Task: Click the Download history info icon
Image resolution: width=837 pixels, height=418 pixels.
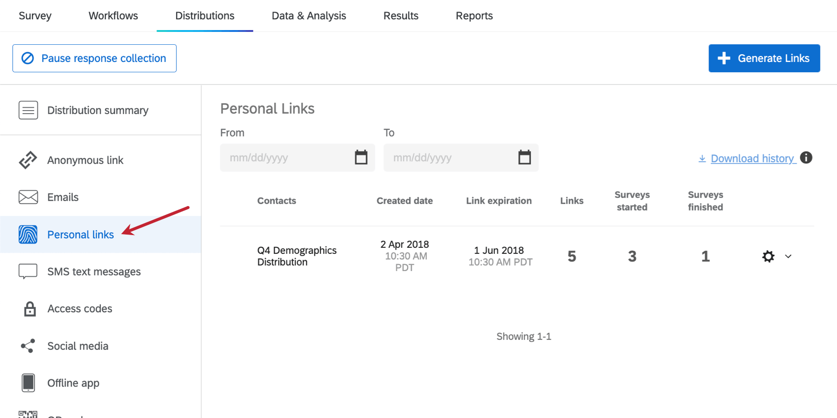Action: [806, 157]
